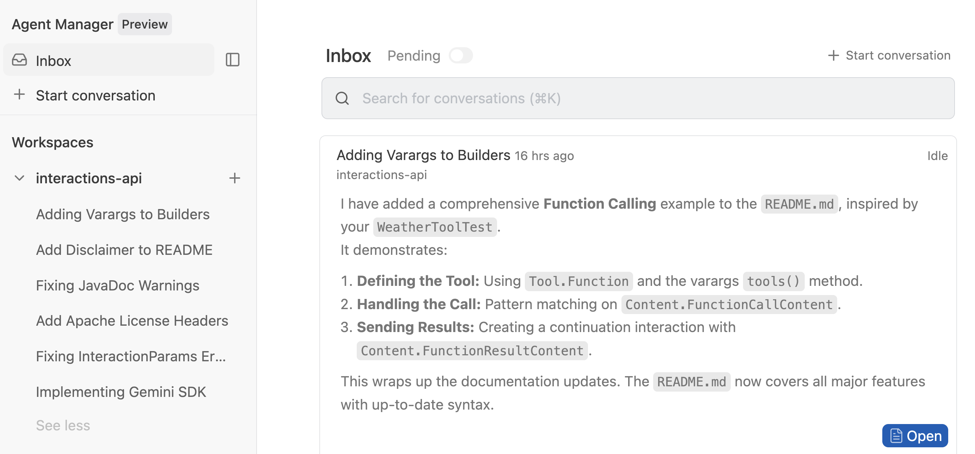
Task: Open Implementing Gemini SDK conversation
Action: [121, 392]
